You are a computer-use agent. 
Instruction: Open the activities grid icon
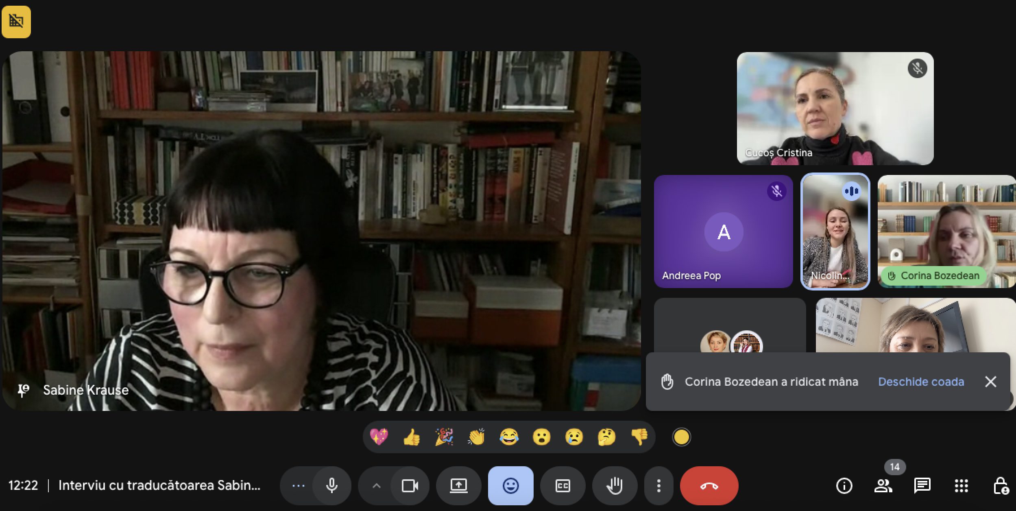961,486
